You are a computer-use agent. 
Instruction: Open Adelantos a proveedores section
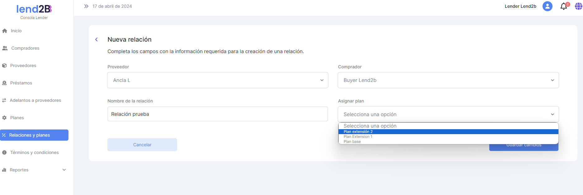coord(35,100)
